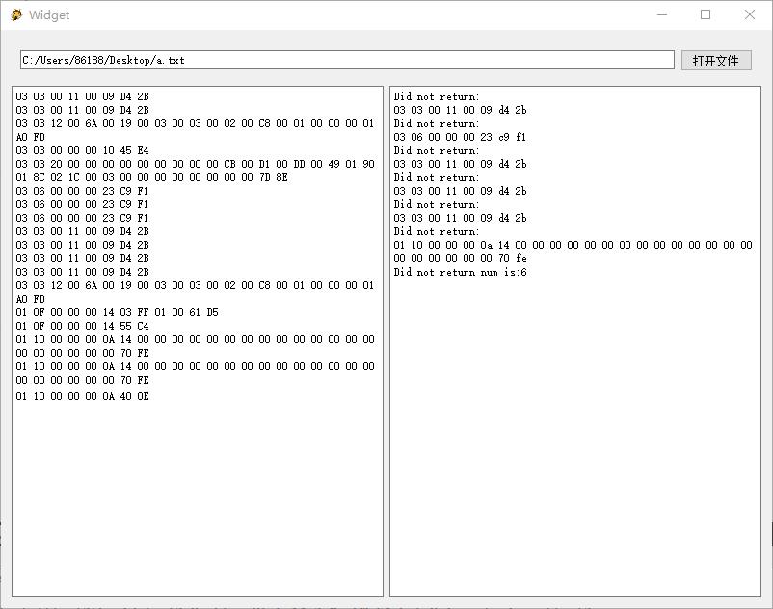Viewport: 773px width, 609px height.
Task: Click the 打开文件 open file button
Action: (x=716, y=60)
